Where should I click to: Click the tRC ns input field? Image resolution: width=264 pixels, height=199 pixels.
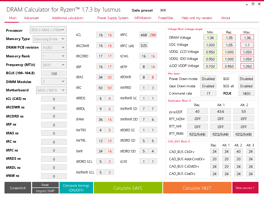(54, 142)
